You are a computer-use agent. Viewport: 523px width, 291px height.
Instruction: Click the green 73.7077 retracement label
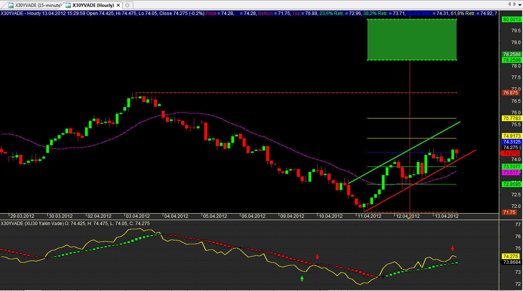(x=511, y=166)
